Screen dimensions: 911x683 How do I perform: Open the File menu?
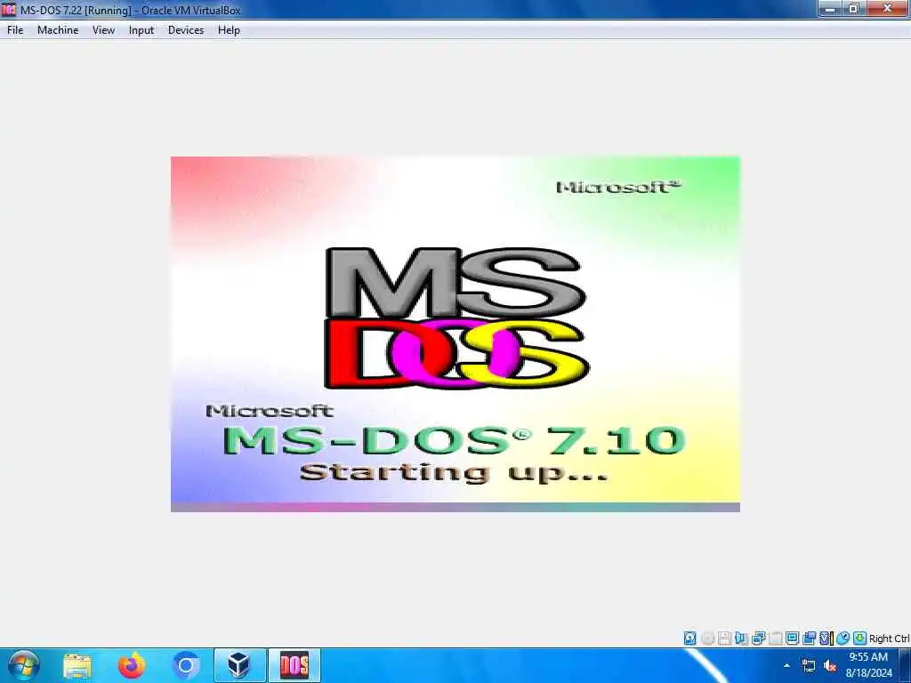pos(15,30)
